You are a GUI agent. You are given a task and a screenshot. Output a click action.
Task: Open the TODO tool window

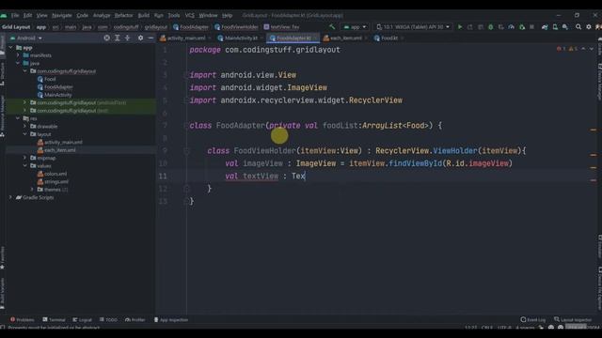109,319
